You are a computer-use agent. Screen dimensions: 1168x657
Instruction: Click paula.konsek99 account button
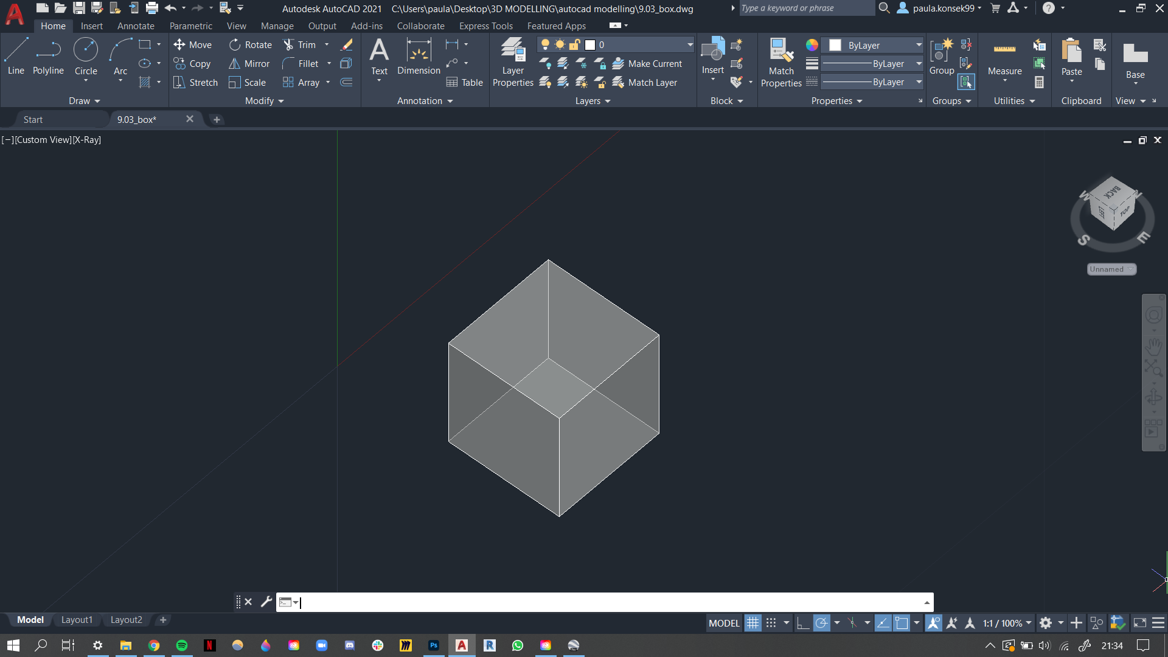coord(940,9)
